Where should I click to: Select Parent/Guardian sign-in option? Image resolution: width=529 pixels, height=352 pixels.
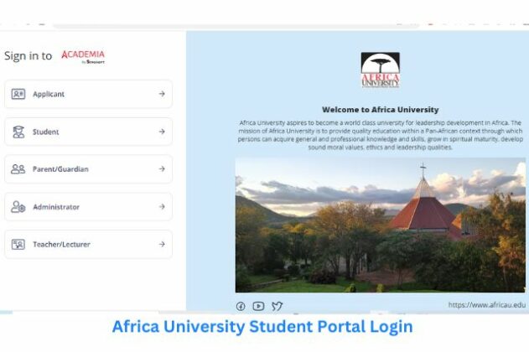tap(88, 169)
